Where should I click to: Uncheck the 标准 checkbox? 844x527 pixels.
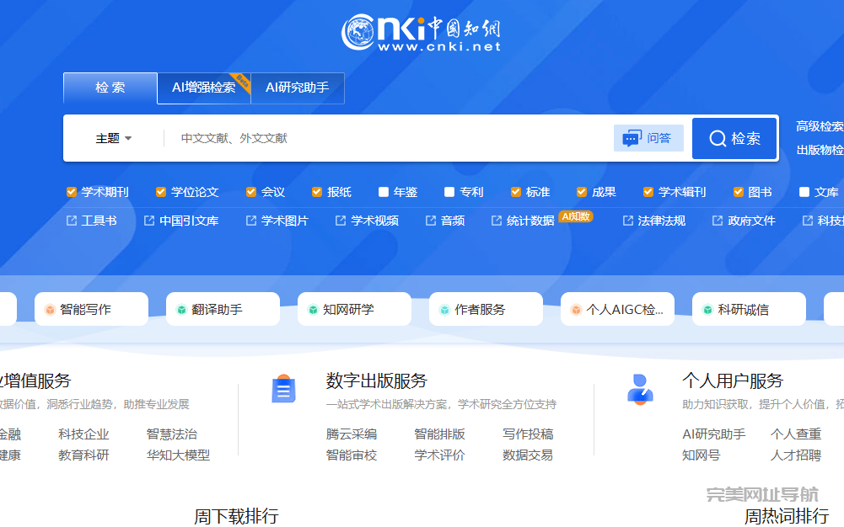click(x=516, y=192)
